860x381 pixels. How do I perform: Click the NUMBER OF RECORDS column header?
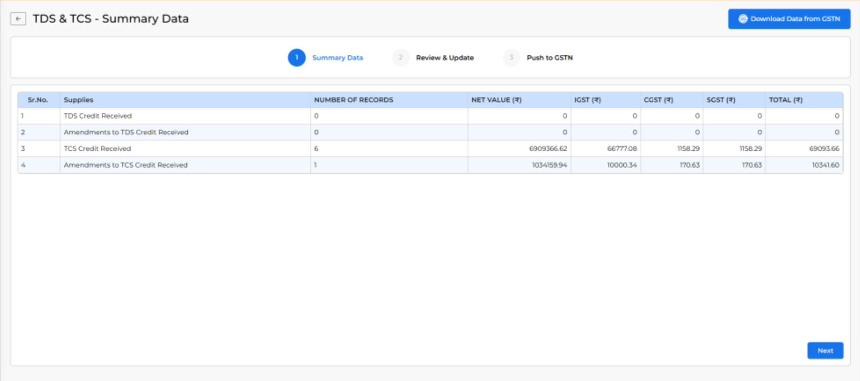(x=389, y=100)
